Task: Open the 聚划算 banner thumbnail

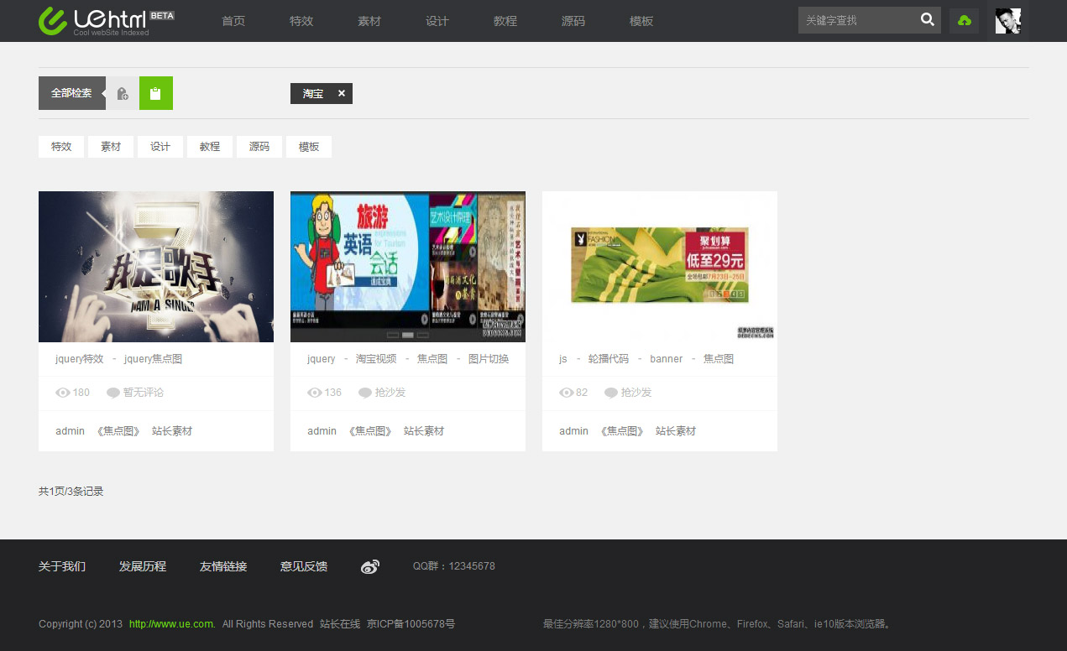Action: tap(660, 266)
